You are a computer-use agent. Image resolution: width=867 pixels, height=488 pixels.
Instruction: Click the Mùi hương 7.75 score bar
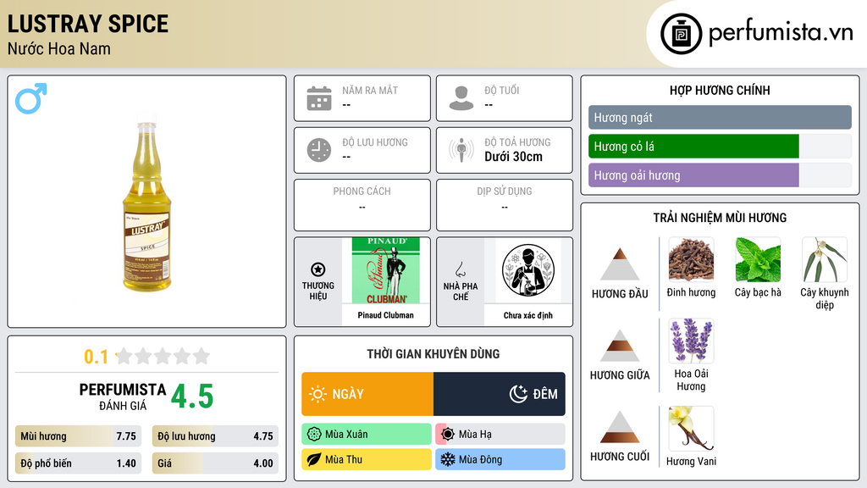[x=78, y=436]
